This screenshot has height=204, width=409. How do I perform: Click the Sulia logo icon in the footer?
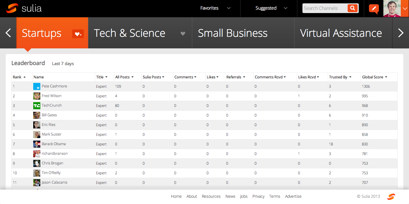click(391, 196)
